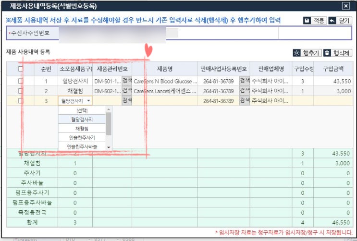The width and height of the screenshot is (357, 241).
Task: Click the floppy disk icon on 적용
Action: pos(307,21)
